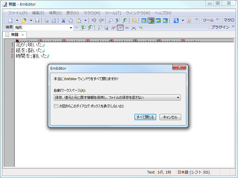Screen dimensions: 238x178
Task: Click the Find Previous toolbar icon
Action: coord(118,20)
